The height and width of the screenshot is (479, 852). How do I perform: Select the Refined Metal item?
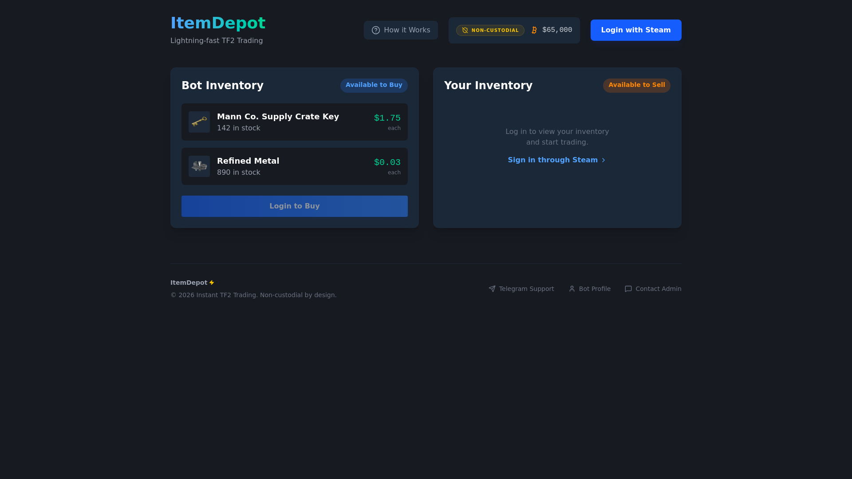295,166
